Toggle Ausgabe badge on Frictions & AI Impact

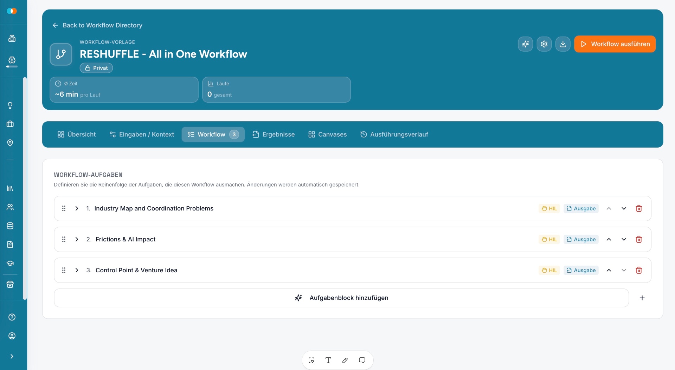click(581, 239)
